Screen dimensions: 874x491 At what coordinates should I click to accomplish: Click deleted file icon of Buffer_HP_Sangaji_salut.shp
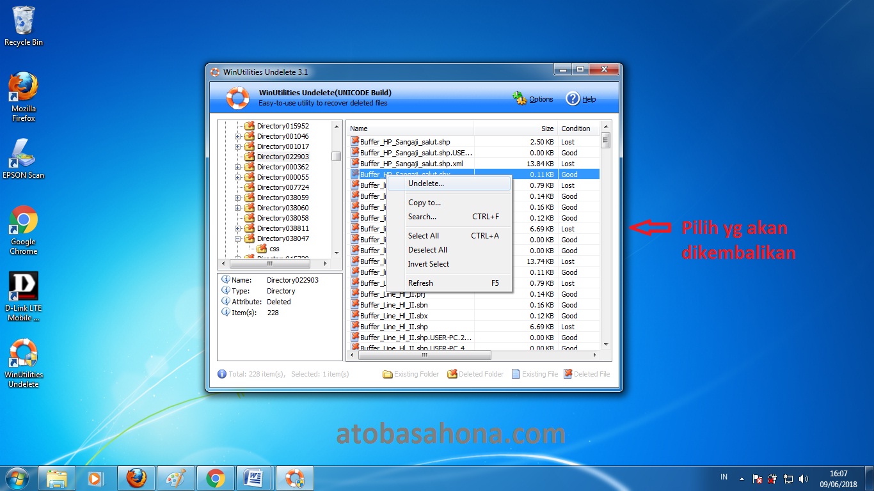pyautogui.click(x=354, y=142)
